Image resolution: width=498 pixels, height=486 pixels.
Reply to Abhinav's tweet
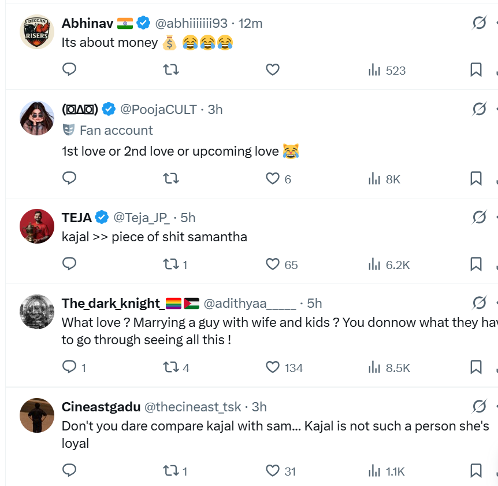(x=69, y=70)
